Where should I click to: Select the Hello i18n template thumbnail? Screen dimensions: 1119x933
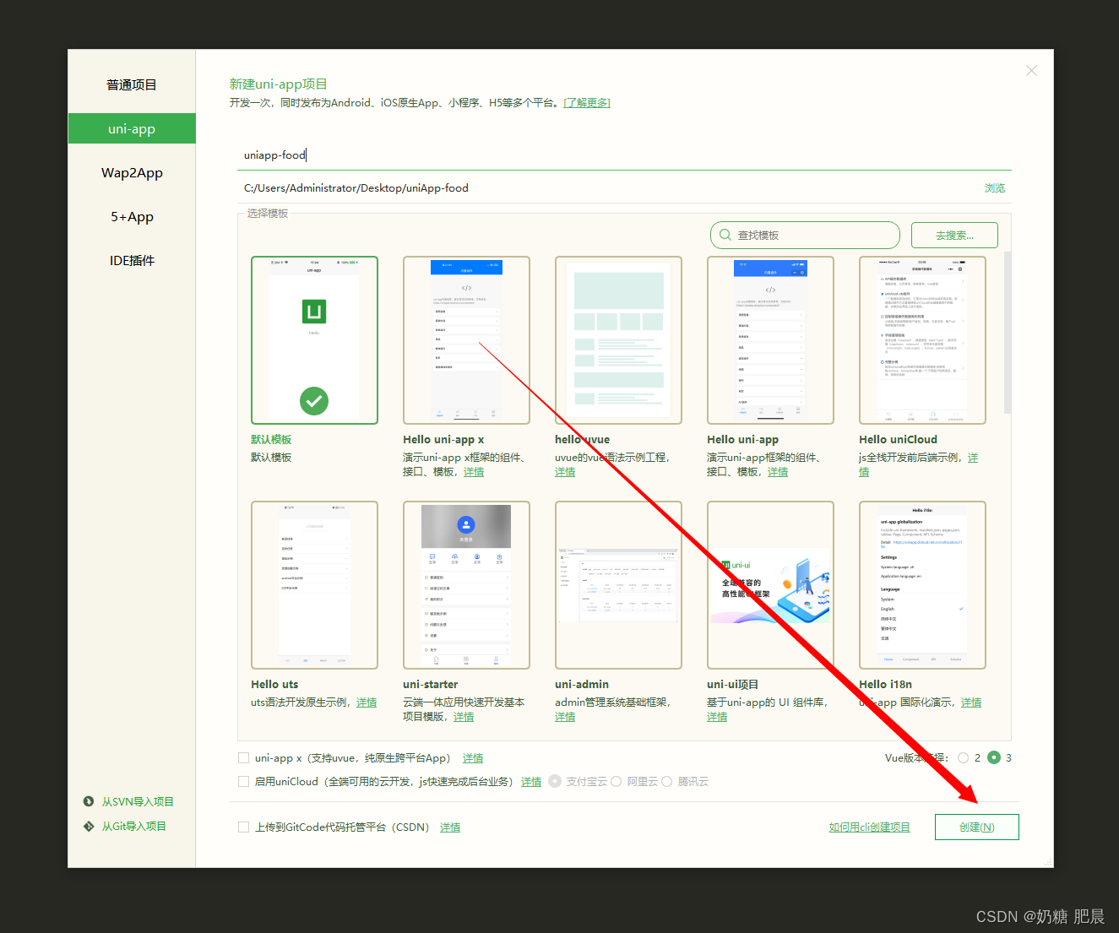922,585
